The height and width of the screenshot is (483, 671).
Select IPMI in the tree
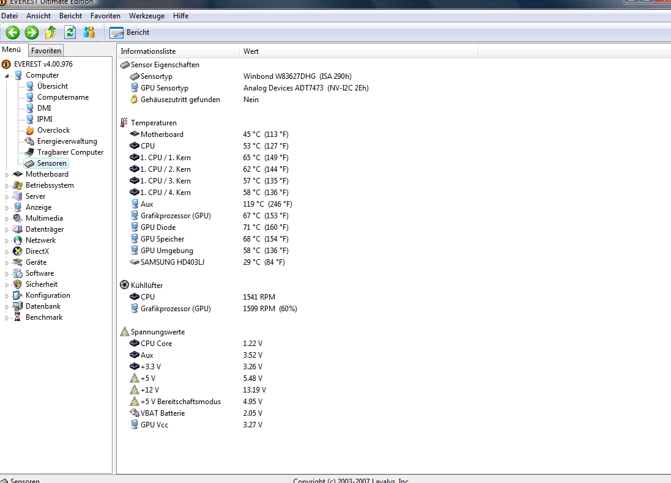pos(45,119)
